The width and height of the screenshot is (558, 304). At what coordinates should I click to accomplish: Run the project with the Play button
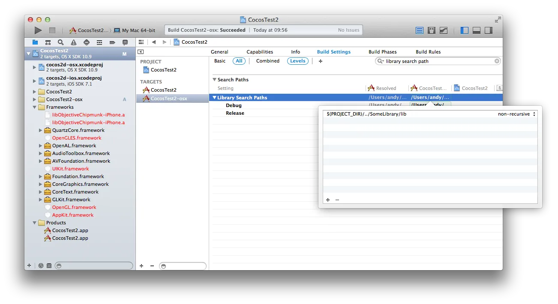pos(38,30)
